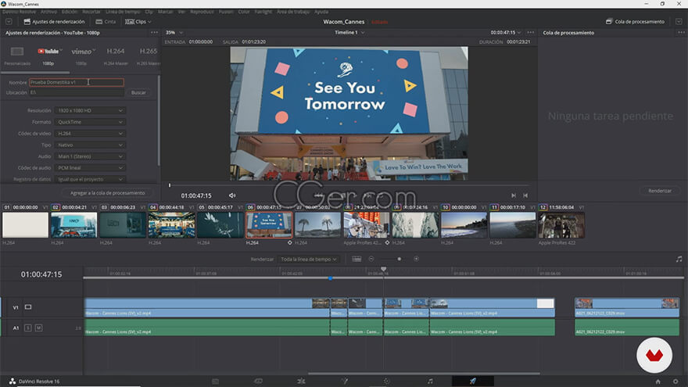
Task: Toggle the Cinta panel button
Action: 106,22
